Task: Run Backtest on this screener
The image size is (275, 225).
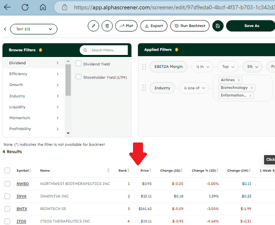Action: point(190,26)
